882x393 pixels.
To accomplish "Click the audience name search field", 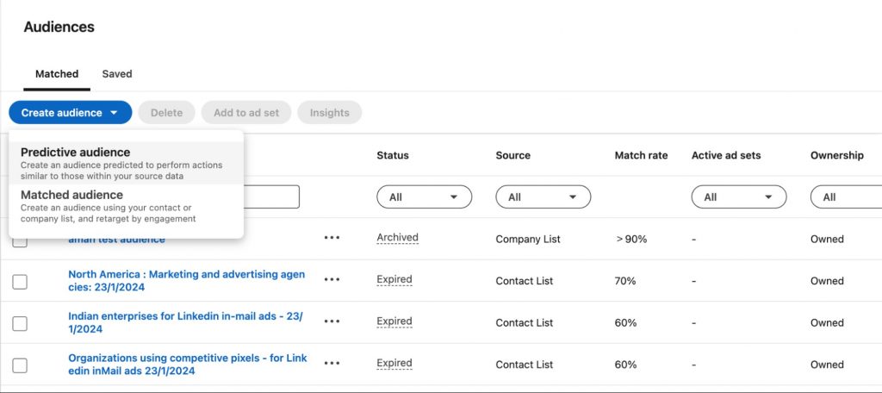I will 270,196.
